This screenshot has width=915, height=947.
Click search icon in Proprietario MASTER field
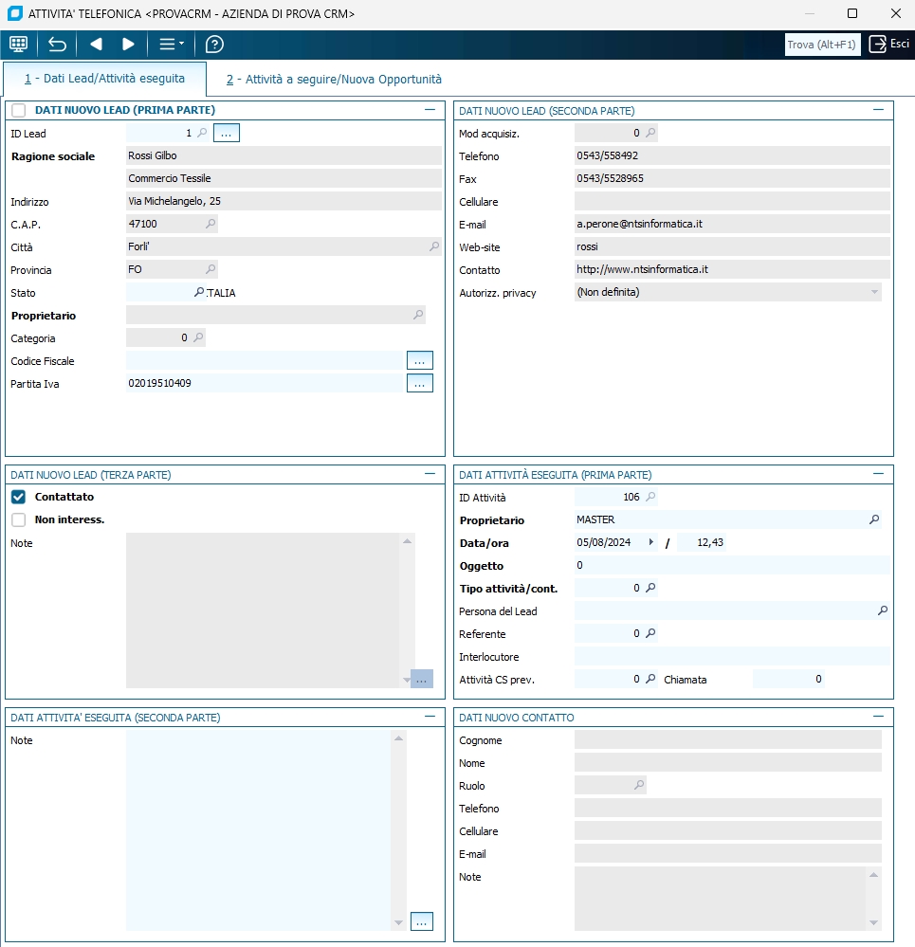tap(874, 519)
